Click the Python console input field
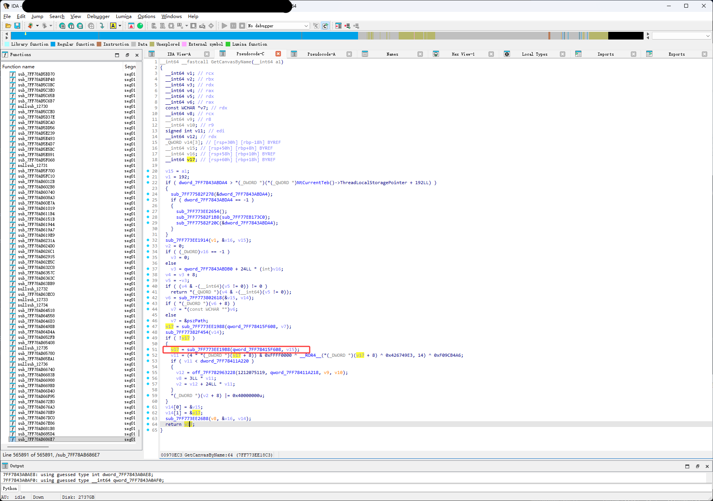This screenshot has width=713, height=501. pos(365,488)
